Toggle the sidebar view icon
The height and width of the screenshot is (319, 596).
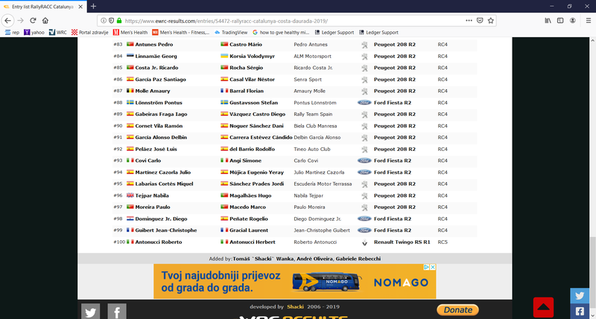point(560,21)
